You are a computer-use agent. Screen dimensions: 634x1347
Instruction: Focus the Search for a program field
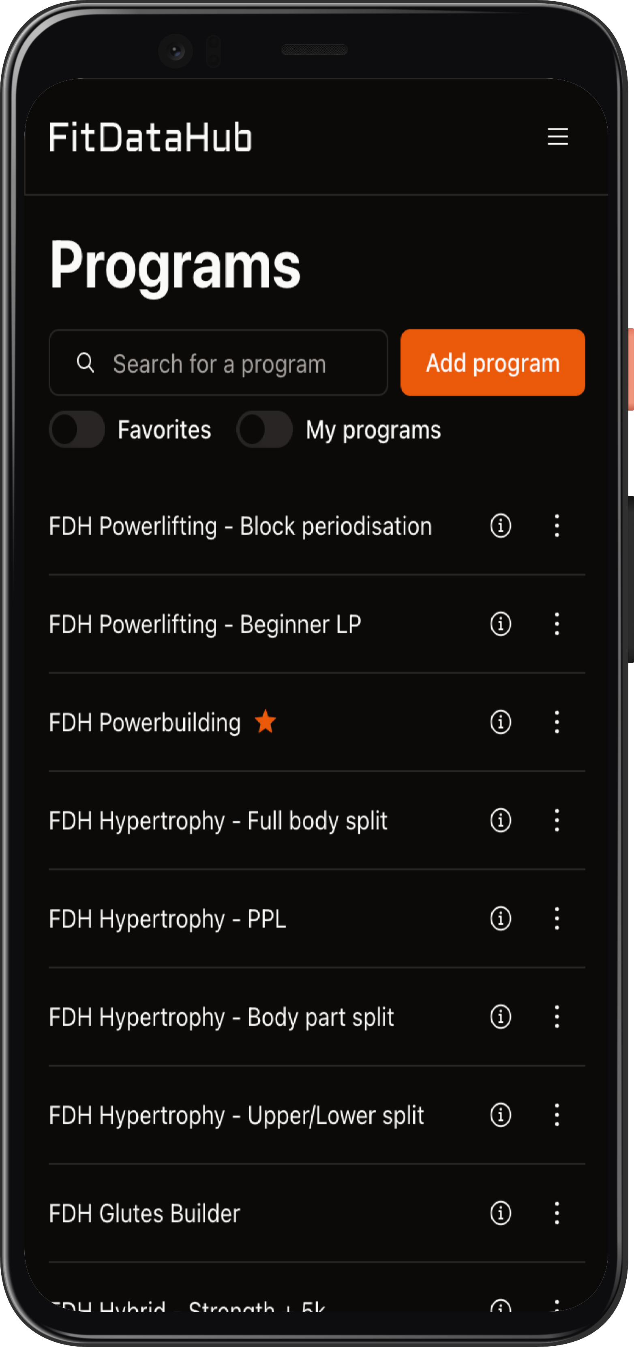tap(218, 362)
